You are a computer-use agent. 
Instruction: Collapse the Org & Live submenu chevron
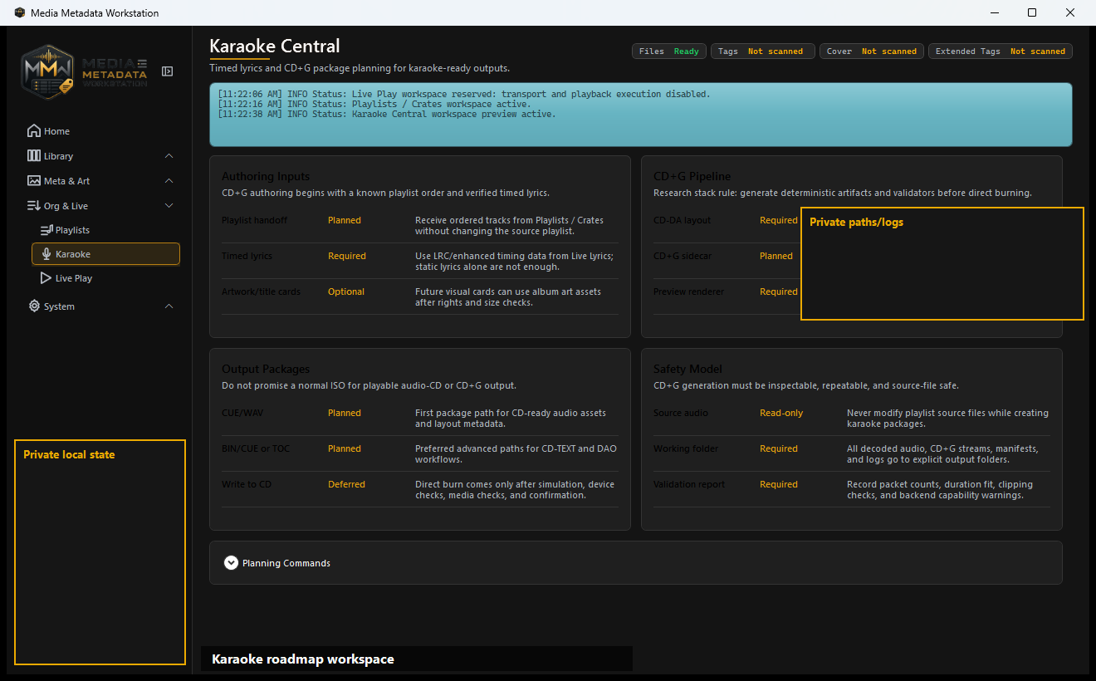tap(169, 206)
